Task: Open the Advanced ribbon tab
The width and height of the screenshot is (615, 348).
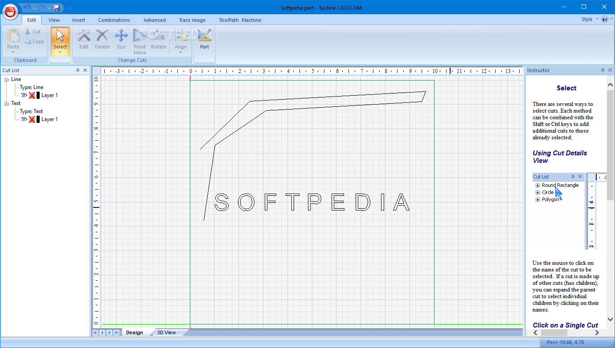Action: [155, 20]
